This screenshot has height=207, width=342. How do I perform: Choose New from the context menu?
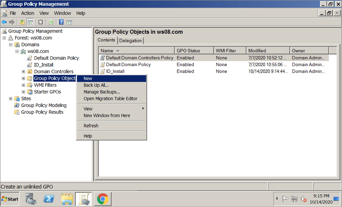112,79
